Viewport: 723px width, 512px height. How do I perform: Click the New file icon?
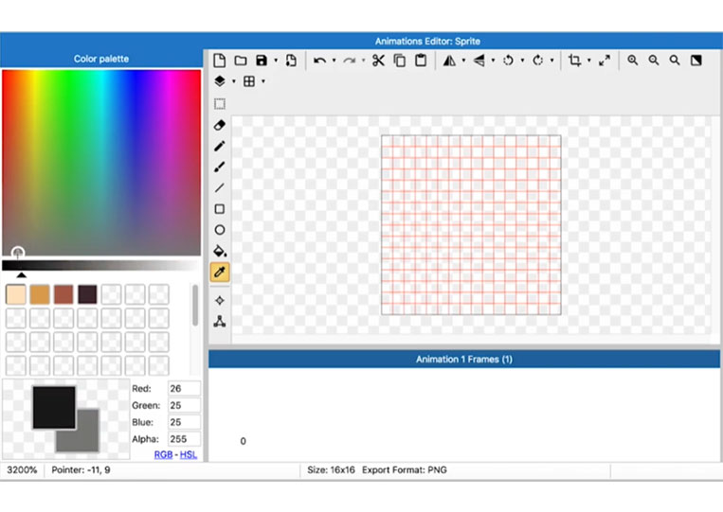pyautogui.click(x=220, y=61)
